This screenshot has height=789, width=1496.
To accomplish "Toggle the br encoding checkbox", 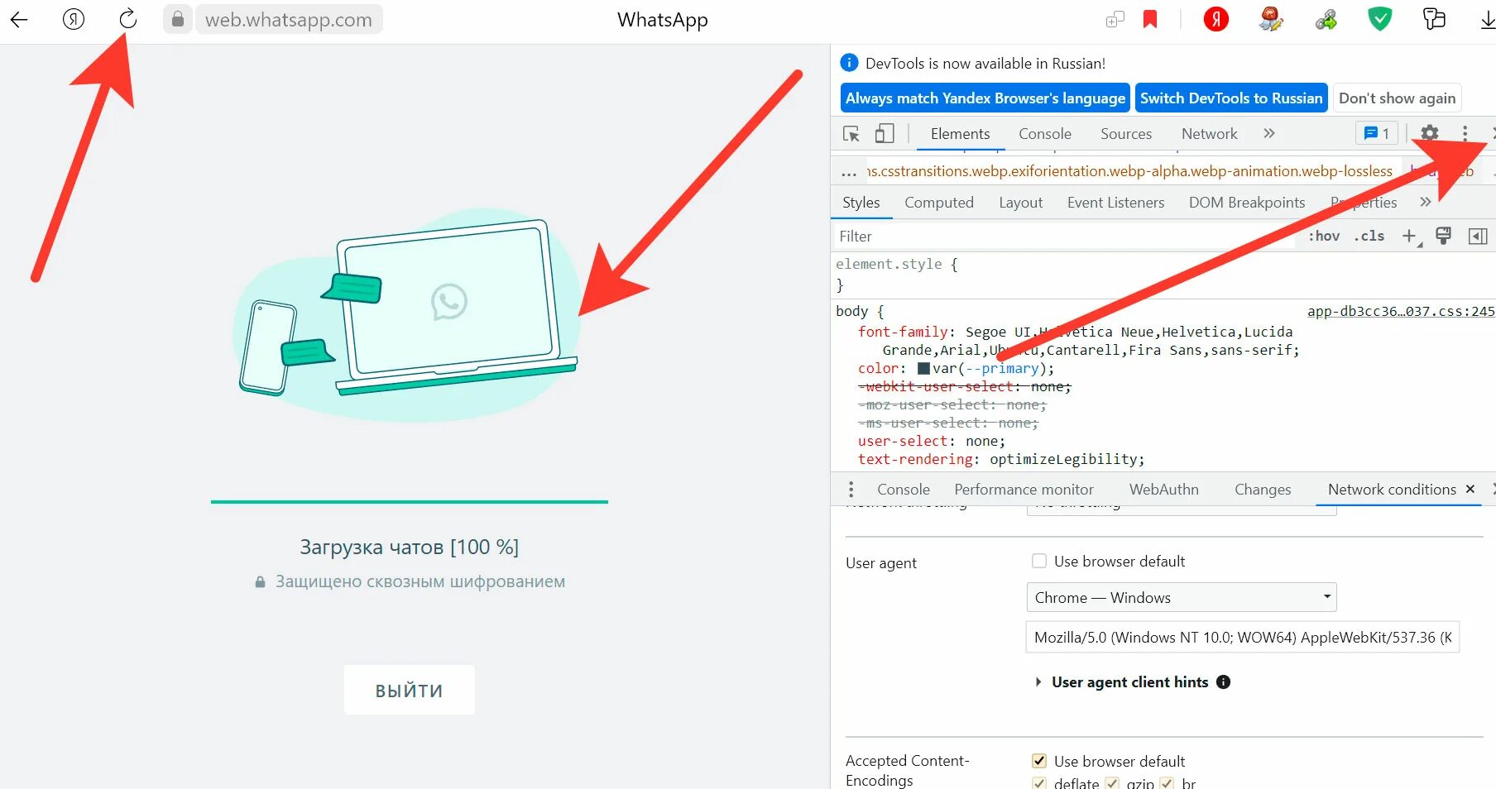I will 1167,782.
